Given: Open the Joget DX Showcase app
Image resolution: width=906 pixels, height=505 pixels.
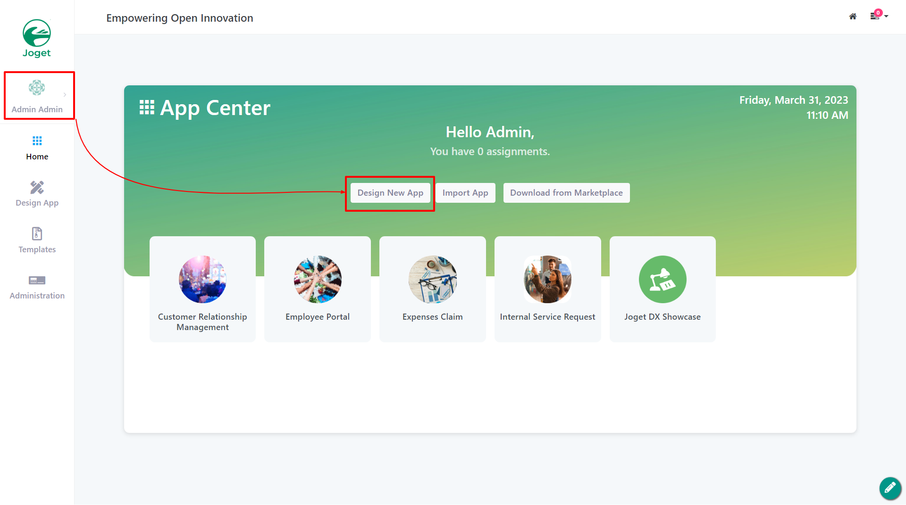Looking at the screenshot, I should click(x=663, y=289).
